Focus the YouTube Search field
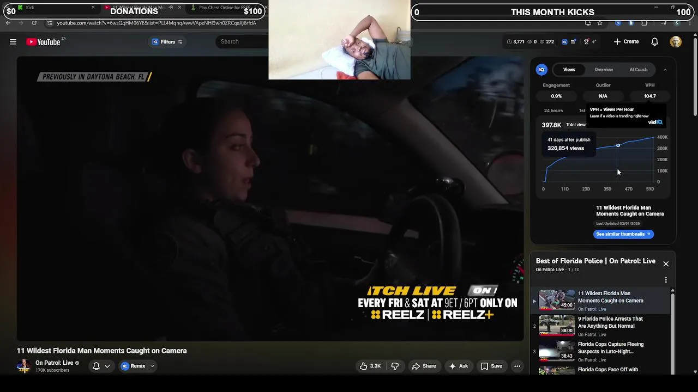Image resolution: width=698 pixels, height=392 pixels. coord(243,41)
